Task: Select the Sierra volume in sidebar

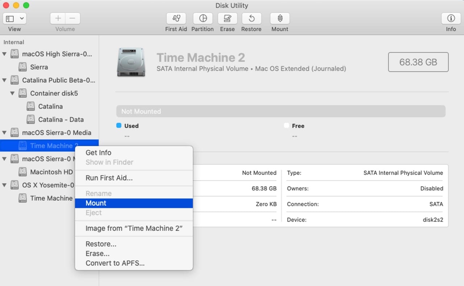Action: [x=39, y=67]
